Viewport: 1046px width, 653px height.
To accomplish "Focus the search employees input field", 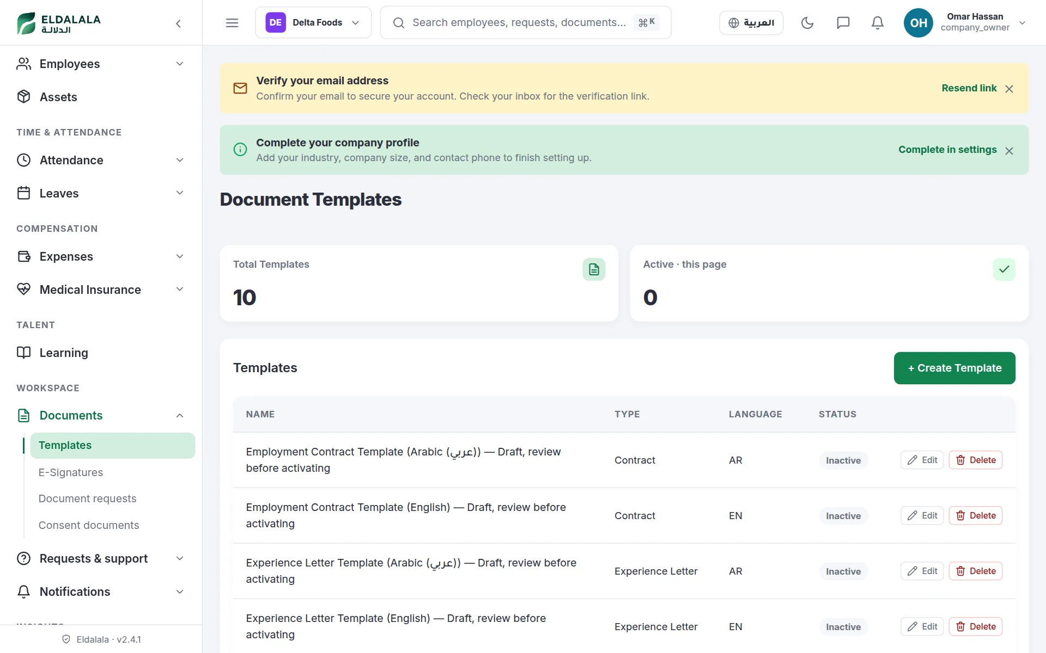I will coord(526,23).
